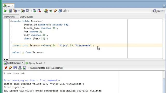Close the Script Output tab

[x=23, y=63]
